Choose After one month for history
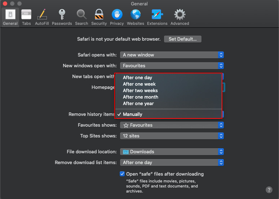This screenshot has width=279, height=199. pyautogui.click(x=168, y=97)
